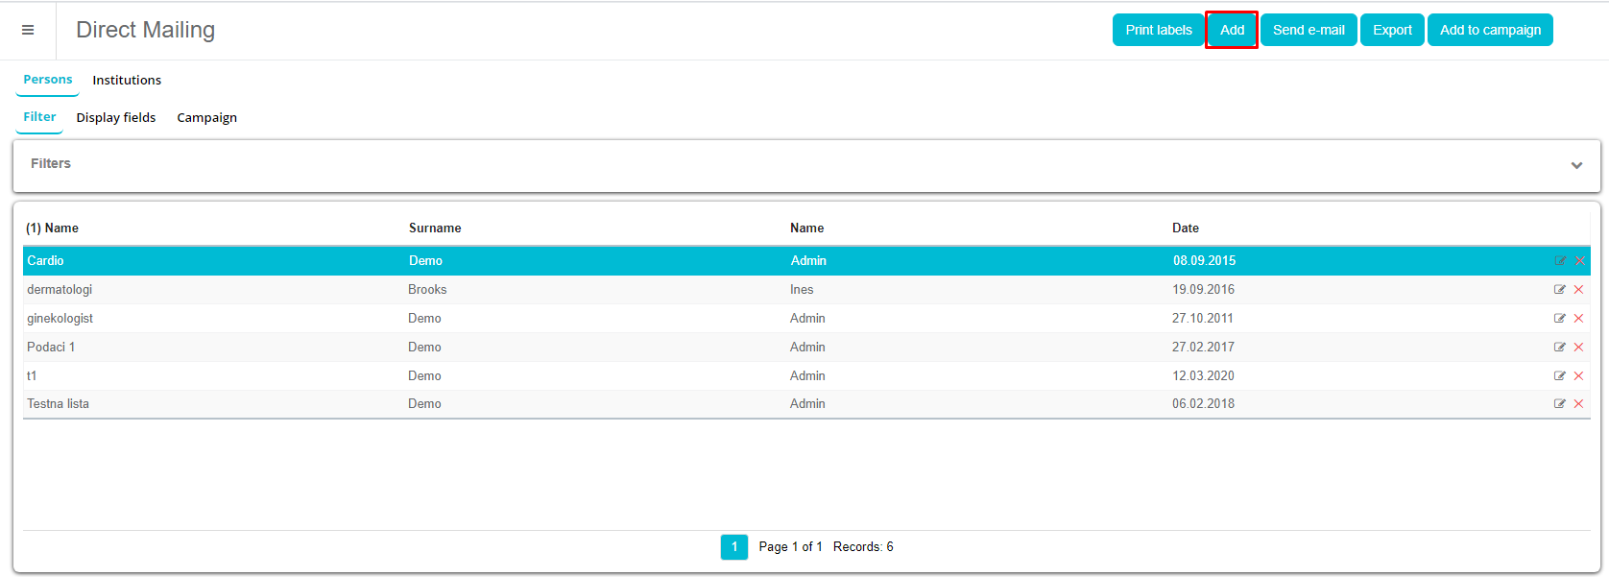Open the hamburger navigation menu
The height and width of the screenshot is (577, 1609).
[28, 31]
